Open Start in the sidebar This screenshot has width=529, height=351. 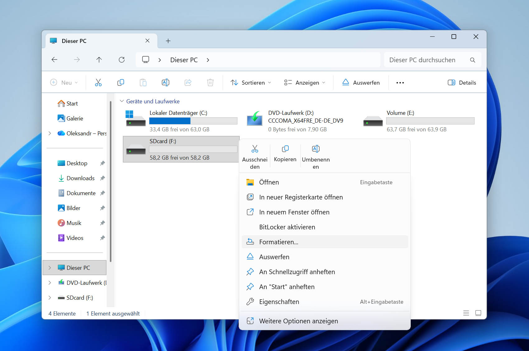[x=68, y=103]
